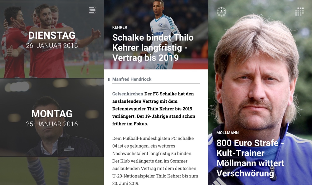Open headline Schalke bindet Thilo Kehrer langfristig
312x185 pixels.
pyautogui.click(x=153, y=48)
